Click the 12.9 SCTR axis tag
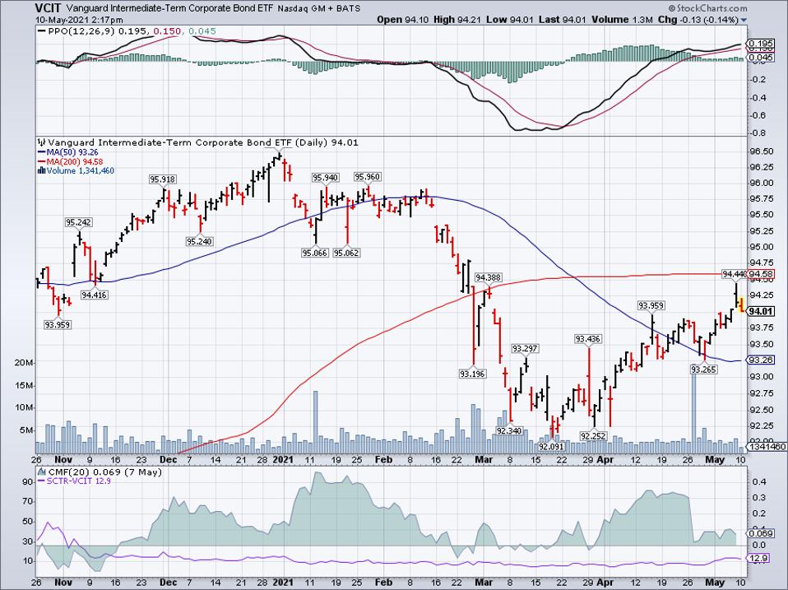Viewport: 788px width, 590px height. click(758, 558)
